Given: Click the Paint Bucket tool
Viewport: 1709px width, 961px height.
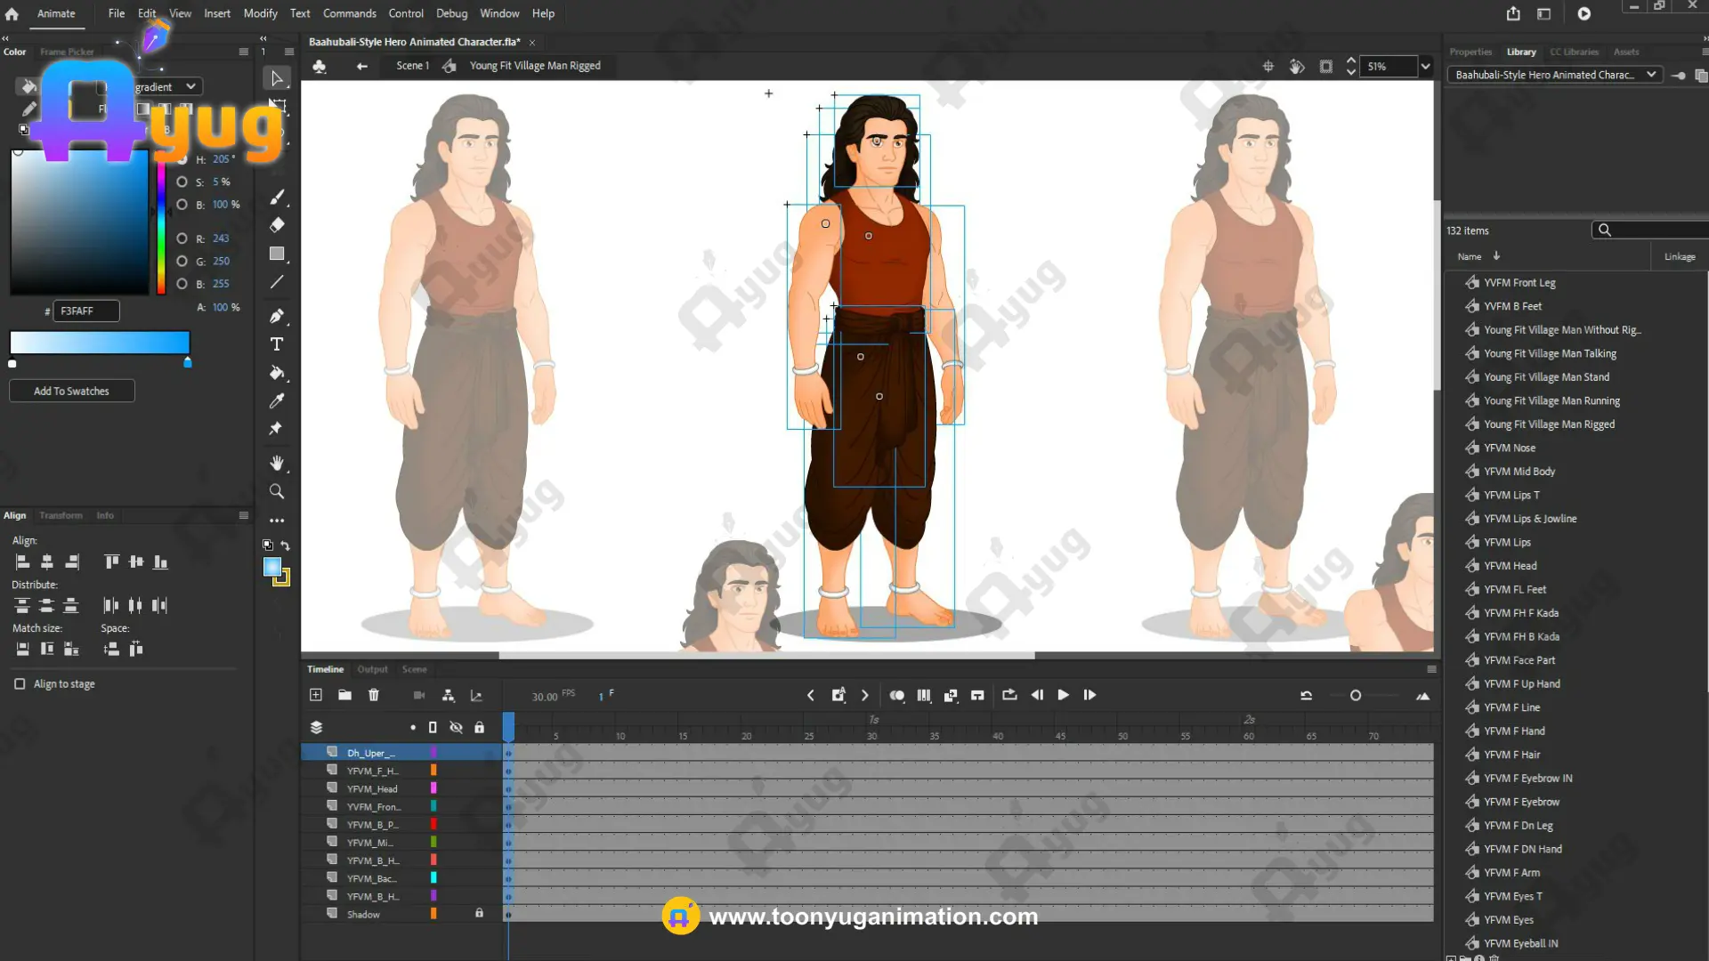Looking at the screenshot, I should click(277, 373).
